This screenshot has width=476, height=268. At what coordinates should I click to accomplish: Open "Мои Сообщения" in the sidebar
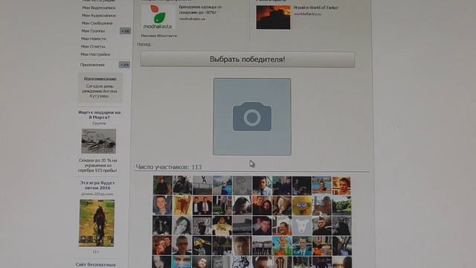pos(97,23)
